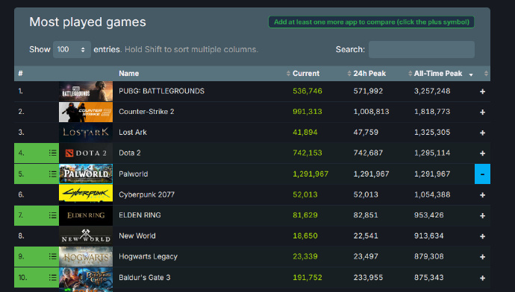515x292 pixels.
Task: Select Lost Ark 24h peak 47,759
Action: pos(366,133)
